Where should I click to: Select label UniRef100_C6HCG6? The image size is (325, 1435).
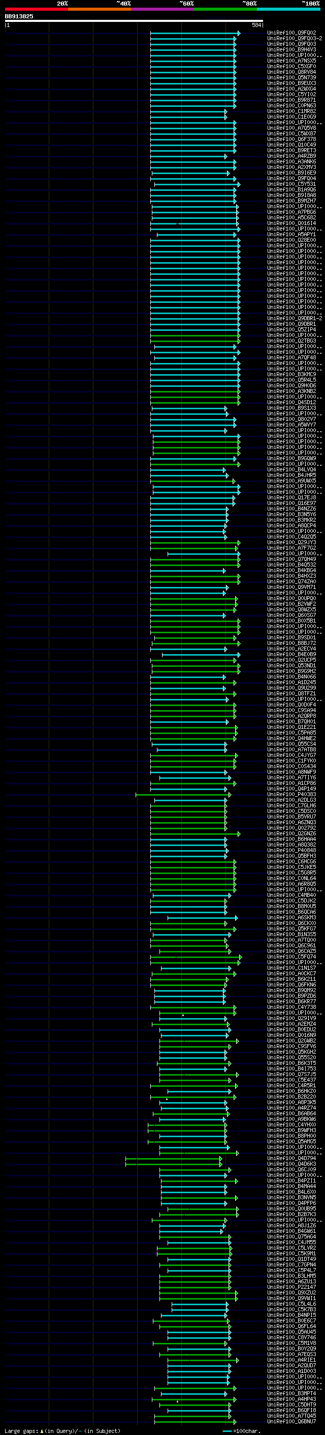pyautogui.click(x=291, y=861)
